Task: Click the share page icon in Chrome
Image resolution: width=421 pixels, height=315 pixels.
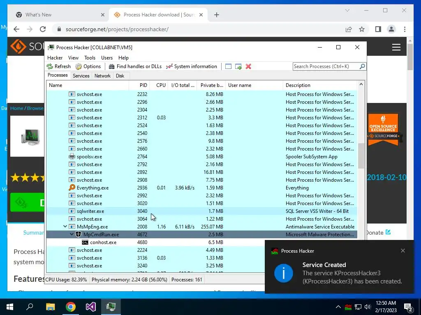Action: (x=349, y=29)
